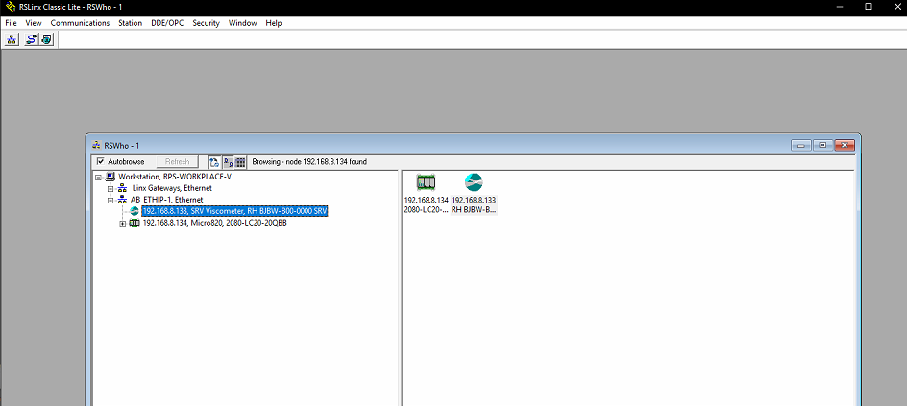Click the Linx Gateways network icon
The height and width of the screenshot is (406, 907).
tap(122, 188)
